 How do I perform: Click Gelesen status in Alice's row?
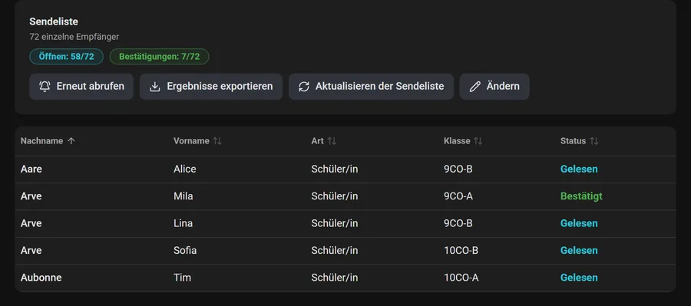click(579, 169)
